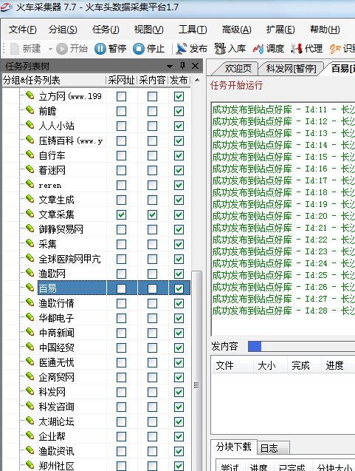The width and height of the screenshot is (355, 471).
Task: Click the task tree scroll-up arrow
Action: (x=197, y=80)
